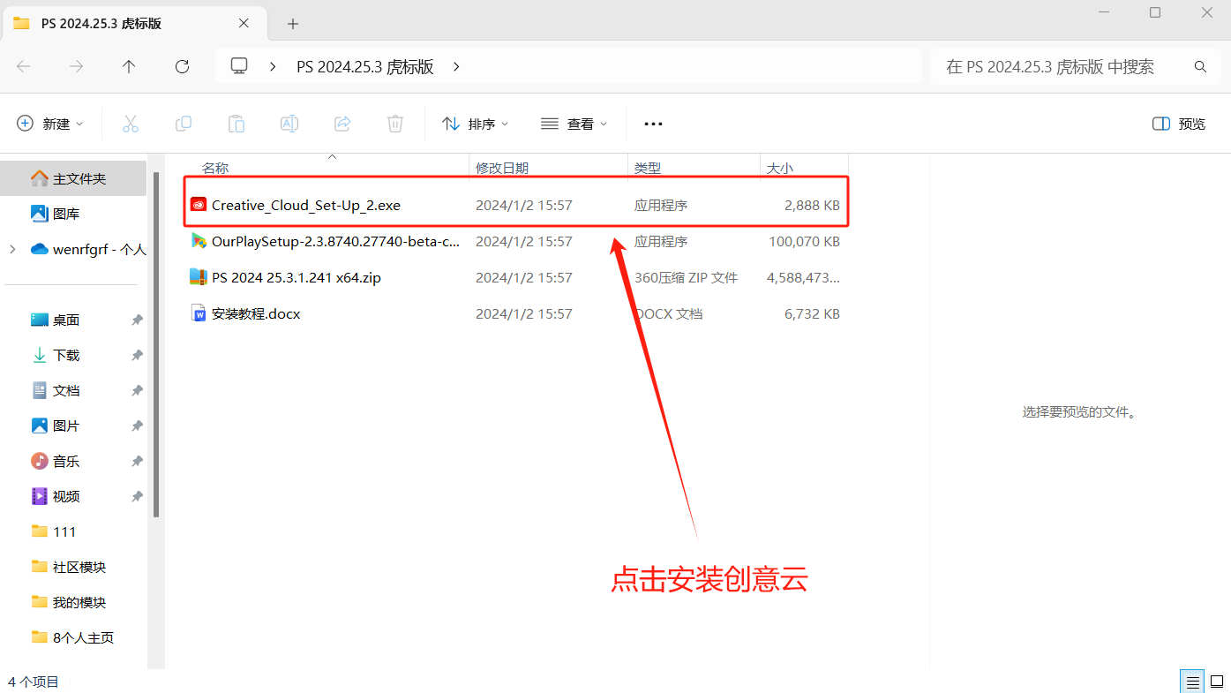Refresh the folder view
The height and width of the screenshot is (693, 1231).
pos(183,66)
